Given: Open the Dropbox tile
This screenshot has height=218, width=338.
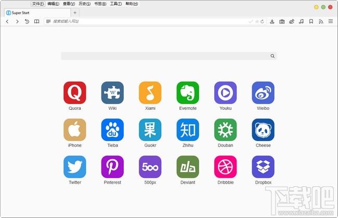Looking at the screenshot, I should [x=263, y=167].
